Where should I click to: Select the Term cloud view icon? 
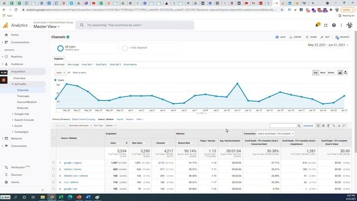(x=339, y=126)
